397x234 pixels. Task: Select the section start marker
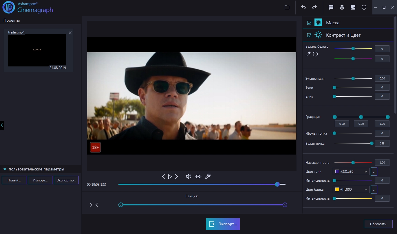tap(121, 205)
